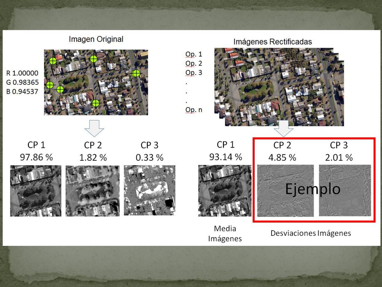The height and width of the screenshot is (287, 382).
Task: Select the stacked rectified aerial images
Action: pyautogui.click(x=279, y=87)
